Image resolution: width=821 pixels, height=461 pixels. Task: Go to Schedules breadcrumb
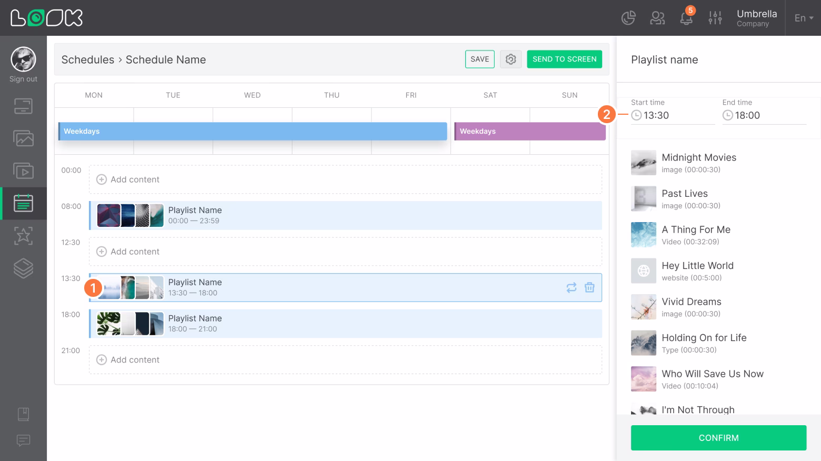point(88,60)
